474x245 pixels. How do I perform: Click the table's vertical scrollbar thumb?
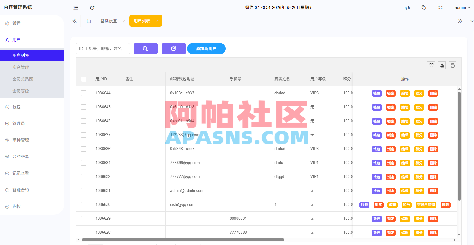(459, 146)
